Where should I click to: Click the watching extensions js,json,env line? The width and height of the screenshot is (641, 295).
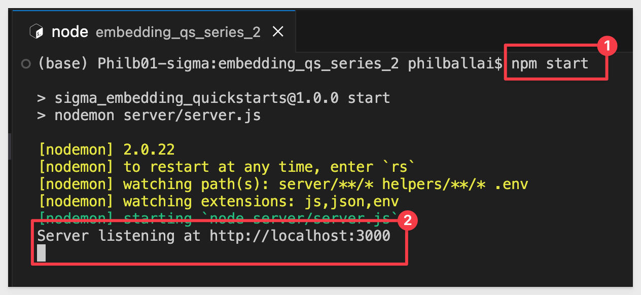(219, 201)
